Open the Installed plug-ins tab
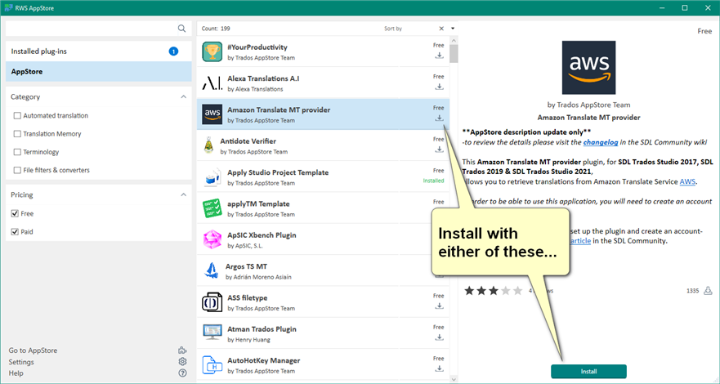The height and width of the screenshot is (384, 720). [99, 51]
